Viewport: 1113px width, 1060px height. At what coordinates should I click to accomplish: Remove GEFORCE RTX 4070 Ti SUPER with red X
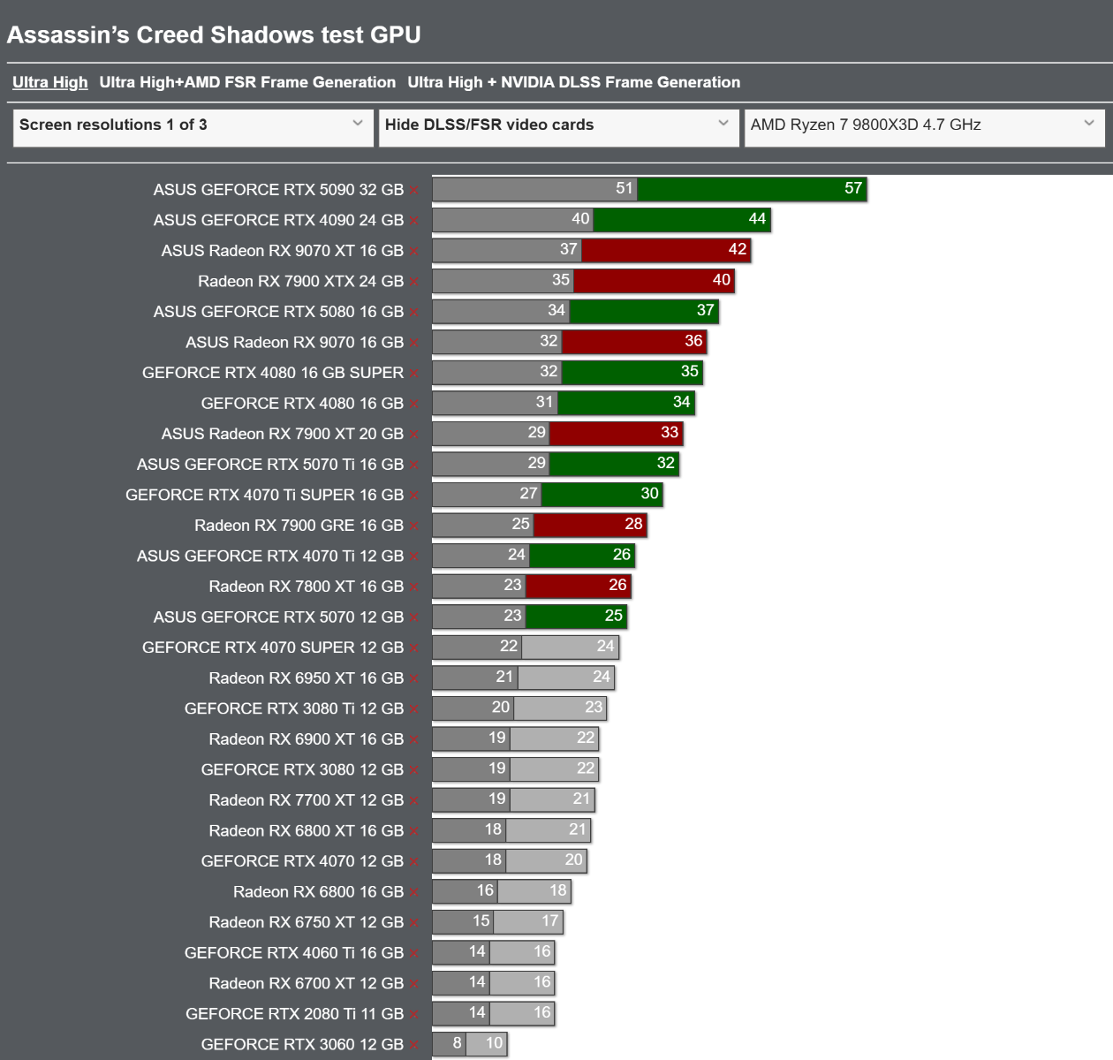pyautogui.click(x=413, y=496)
